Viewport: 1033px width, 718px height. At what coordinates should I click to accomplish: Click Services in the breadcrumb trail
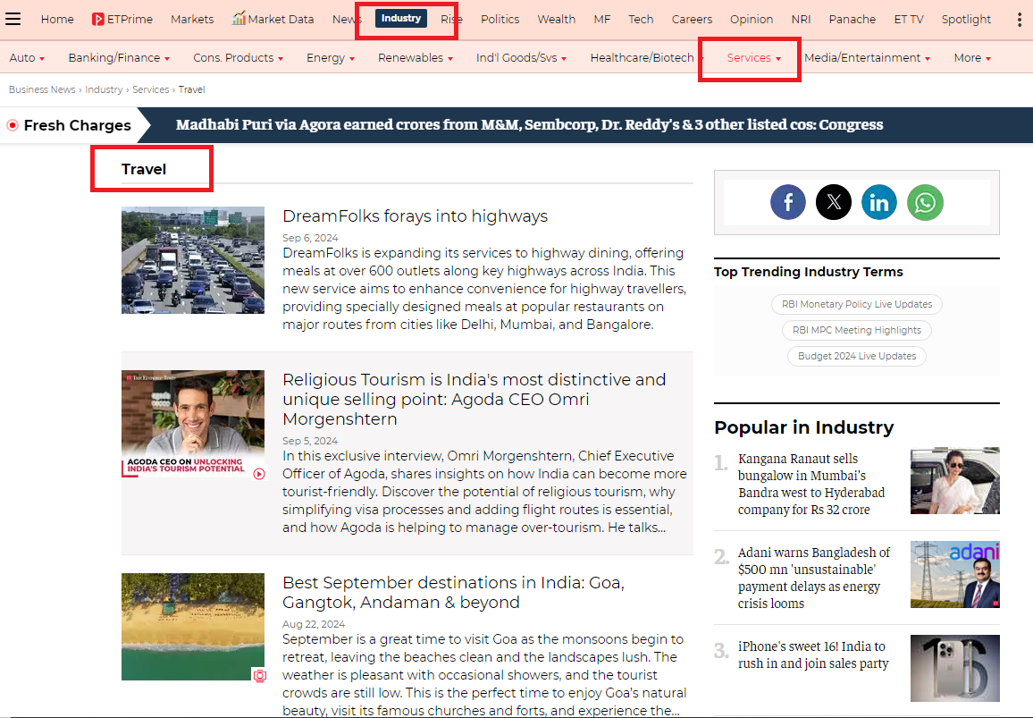150,89
